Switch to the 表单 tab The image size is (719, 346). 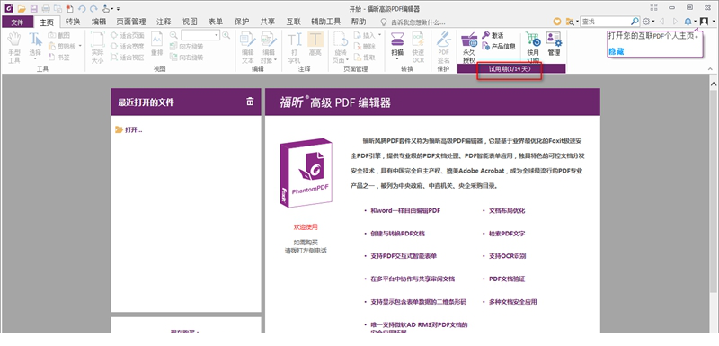click(216, 22)
